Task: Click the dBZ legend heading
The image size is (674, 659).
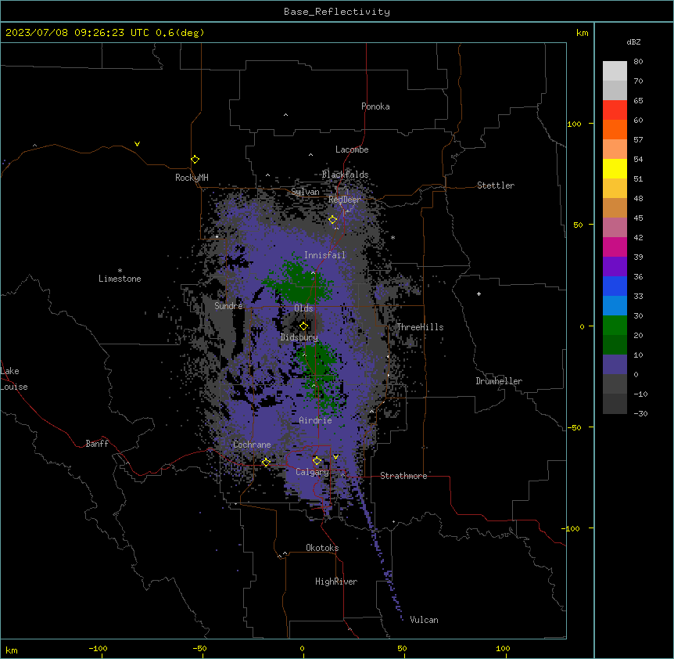Action: click(x=633, y=41)
